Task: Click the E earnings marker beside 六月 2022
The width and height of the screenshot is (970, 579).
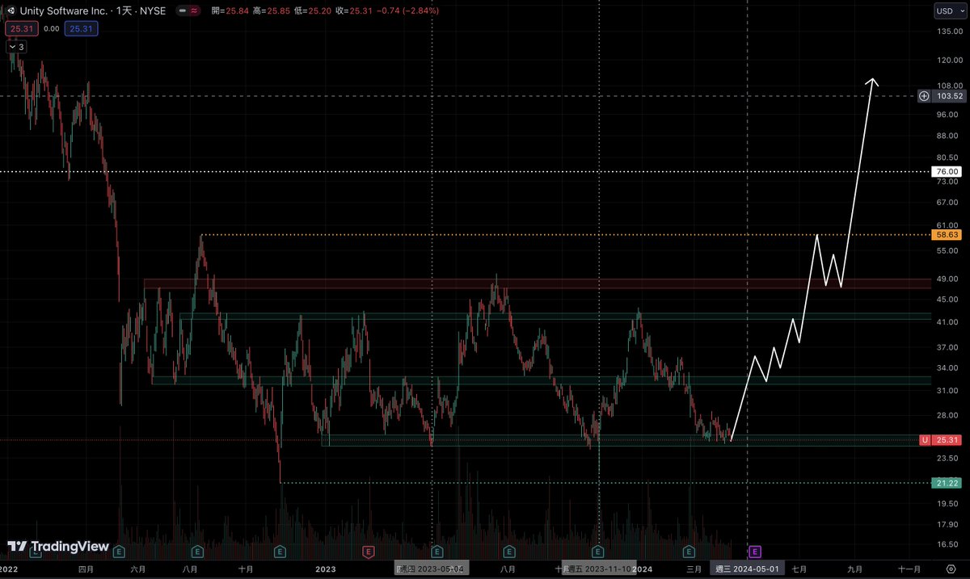Action: click(x=120, y=552)
